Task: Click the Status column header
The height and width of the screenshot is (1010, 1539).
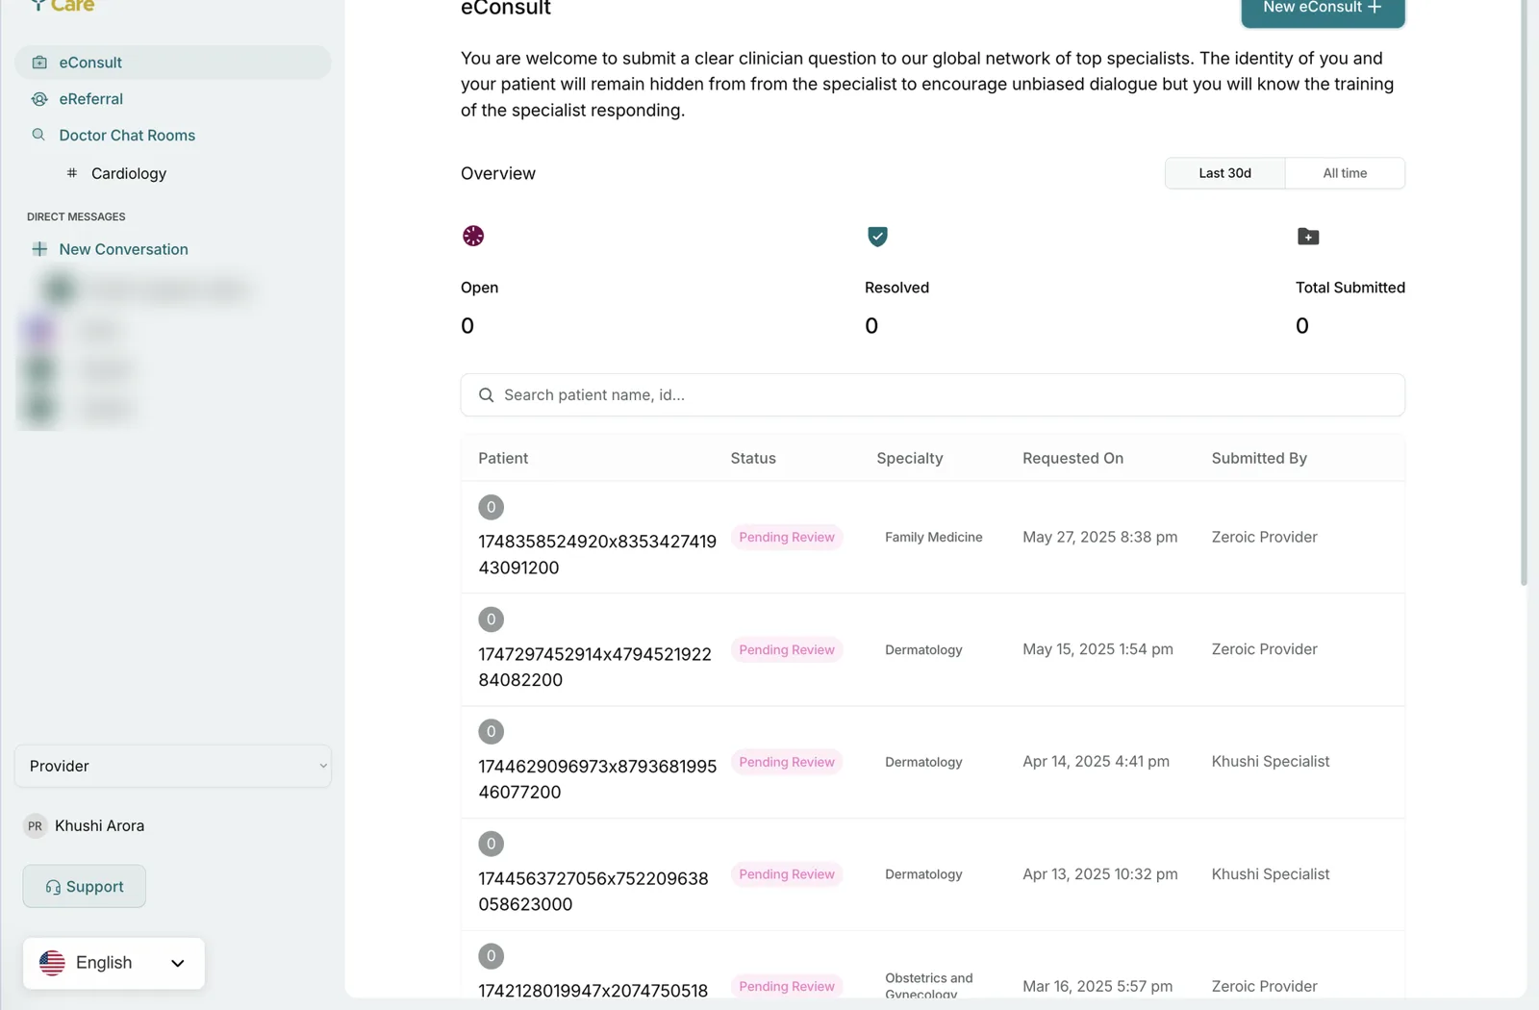Action: tap(753, 459)
